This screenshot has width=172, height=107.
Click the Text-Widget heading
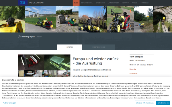[x=136, y=57]
